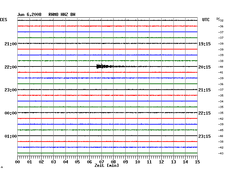This screenshot has width=225, height=171.
Task: Select the 23:15 UTC time label
Action: (x=205, y=136)
